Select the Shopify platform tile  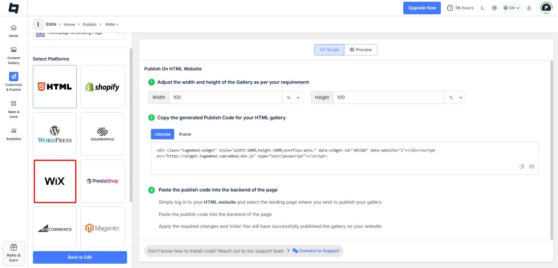(x=102, y=87)
